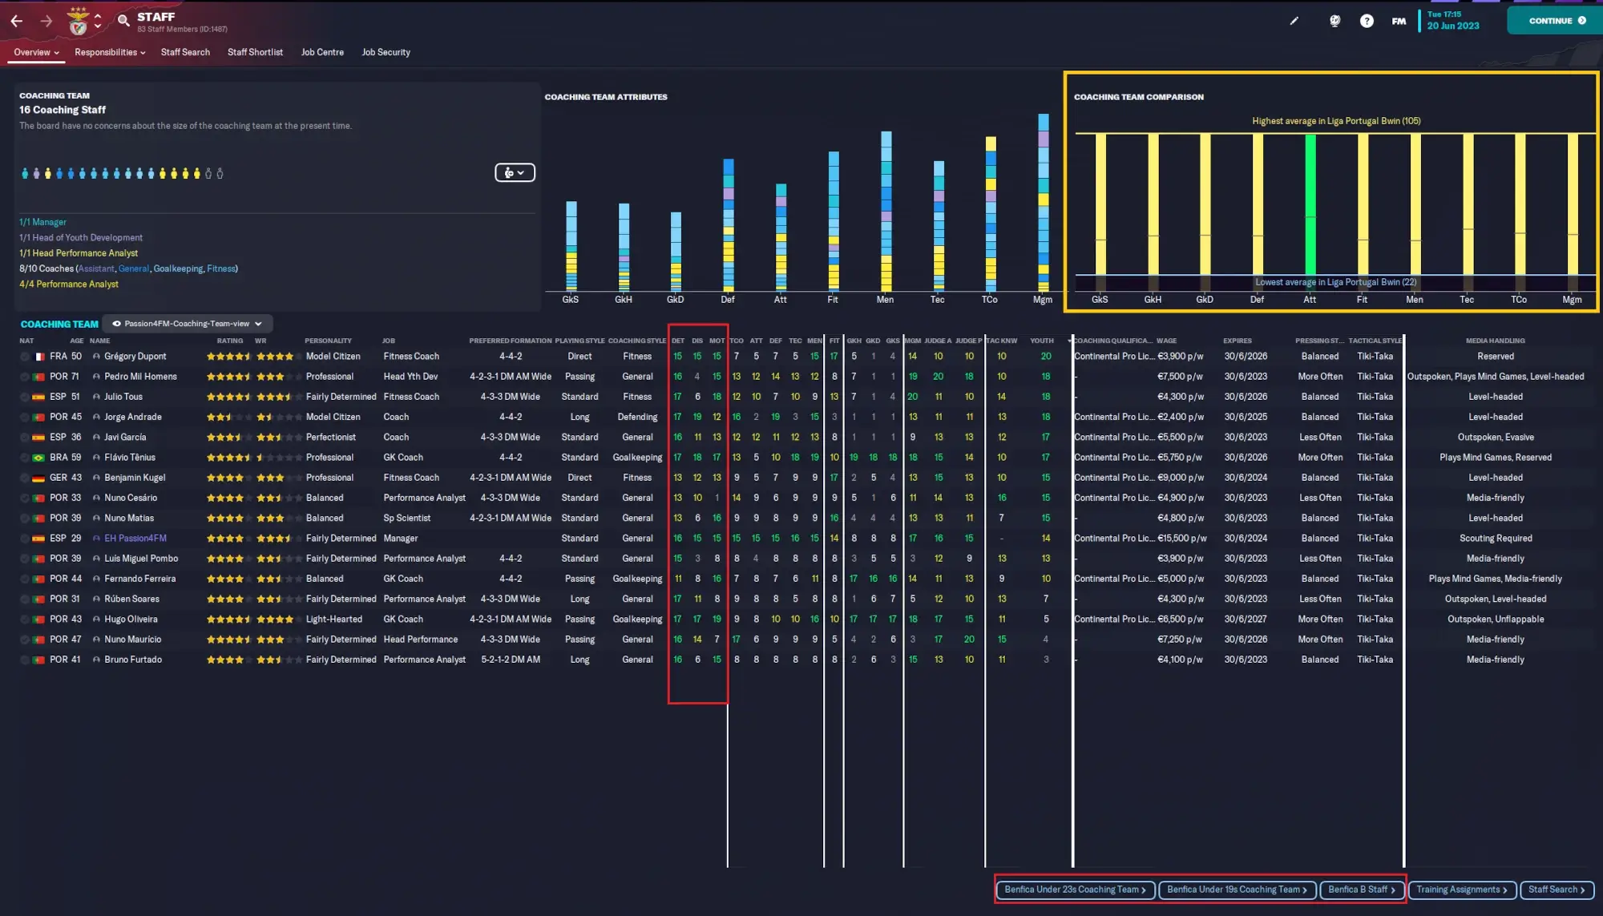Go back with the left arrow
1603x916 pixels.
(16, 21)
